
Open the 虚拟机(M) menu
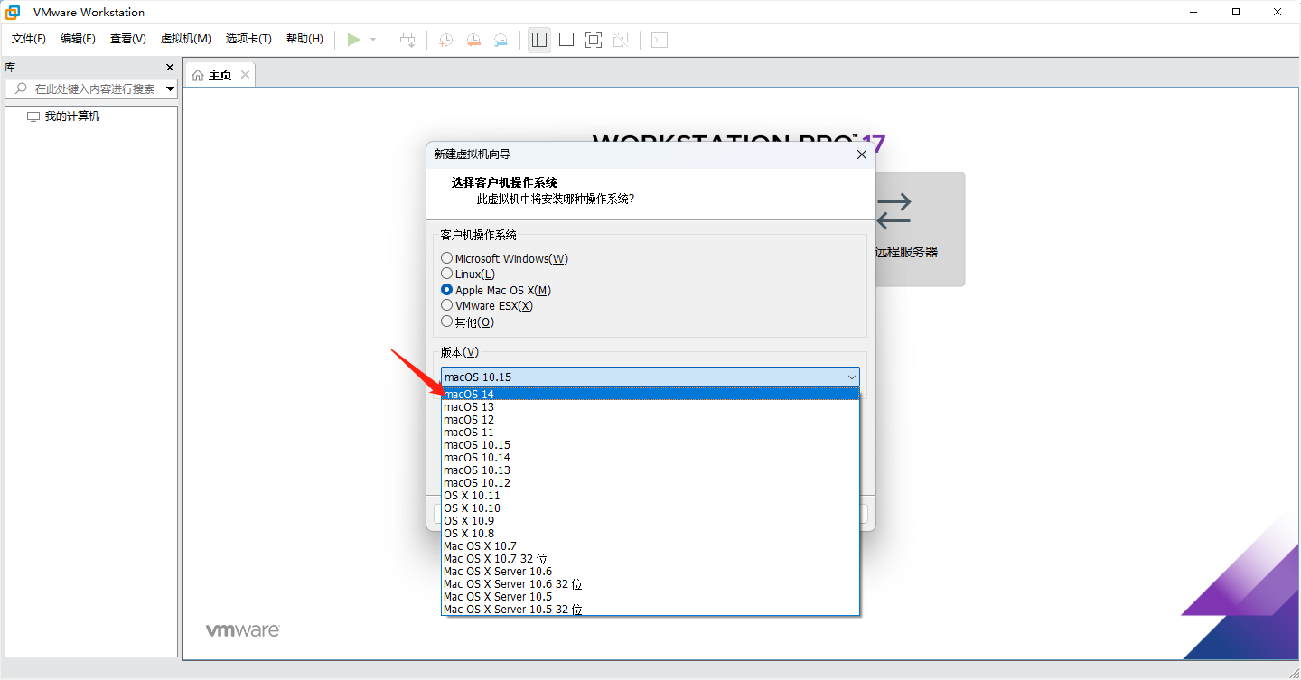(186, 39)
